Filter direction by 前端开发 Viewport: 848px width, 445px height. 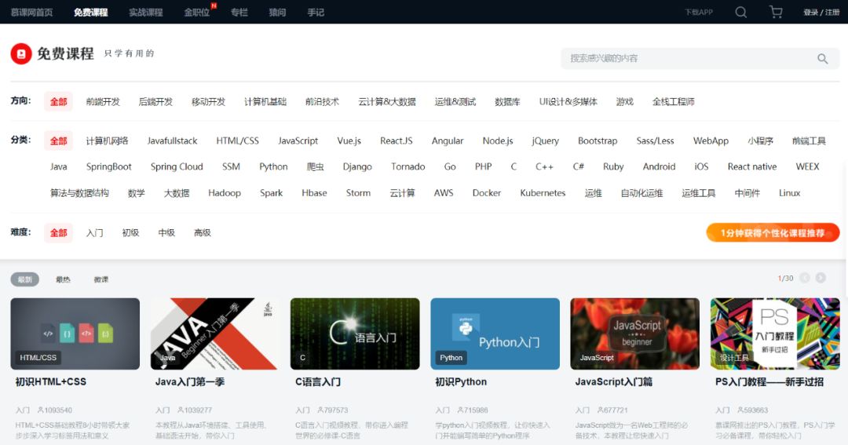point(103,102)
